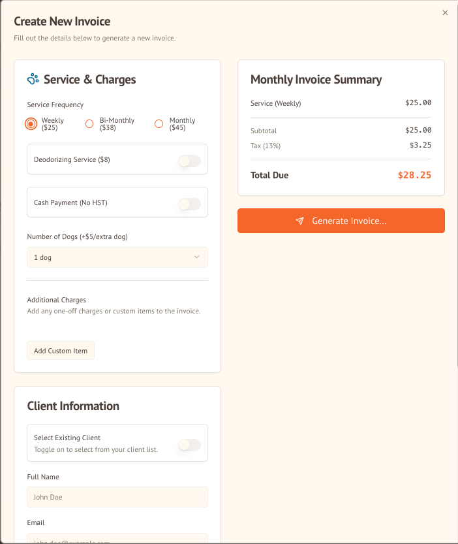Click the Tax (13%) line in summary
Image resolution: width=458 pixels, height=544 pixels.
coord(266,146)
